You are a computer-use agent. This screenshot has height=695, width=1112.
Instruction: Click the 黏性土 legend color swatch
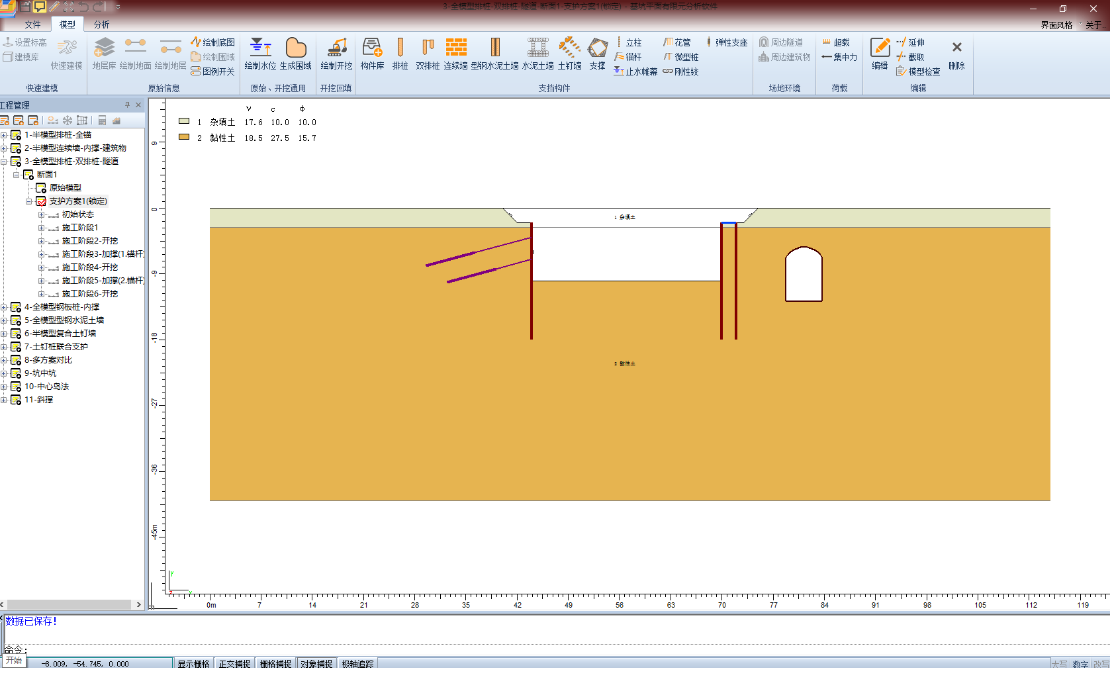(184, 137)
